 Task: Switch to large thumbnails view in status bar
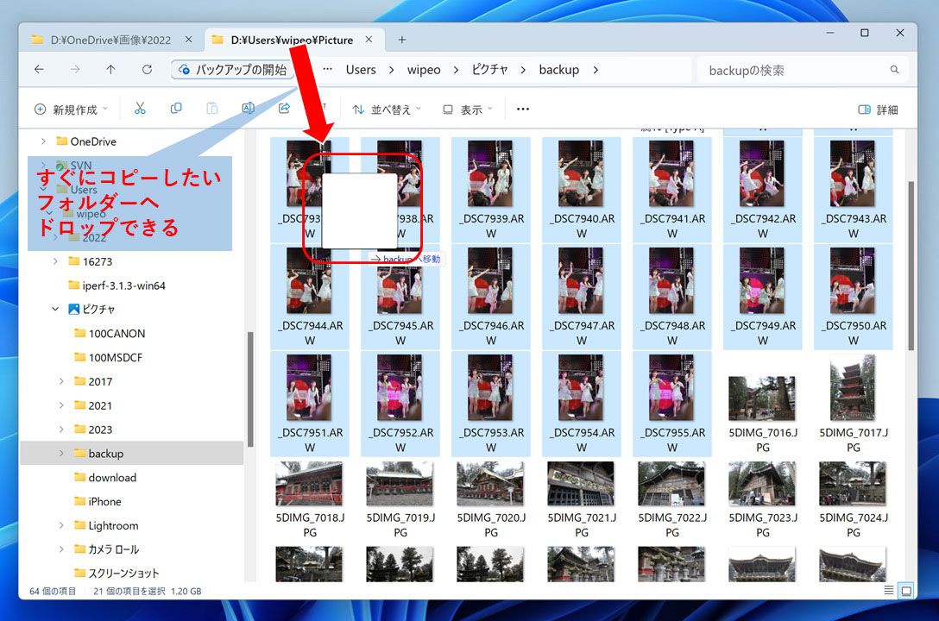(907, 591)
